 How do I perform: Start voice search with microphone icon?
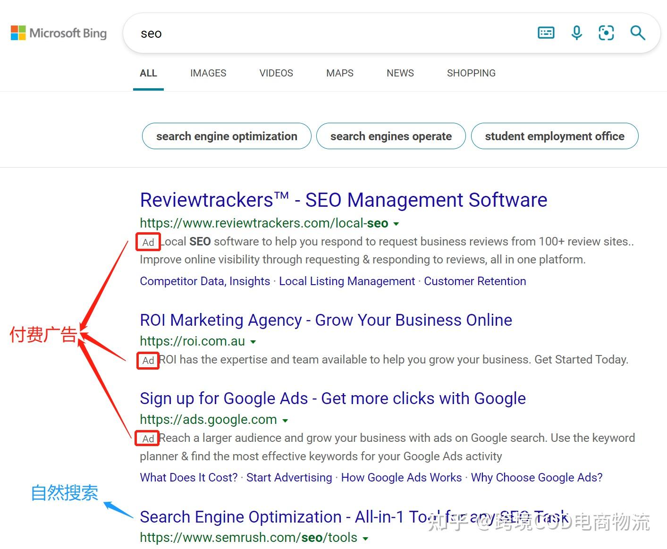576,33
